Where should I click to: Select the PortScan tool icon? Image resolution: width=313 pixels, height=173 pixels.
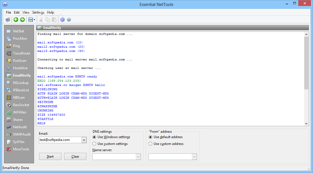click(x=9, y=61)
